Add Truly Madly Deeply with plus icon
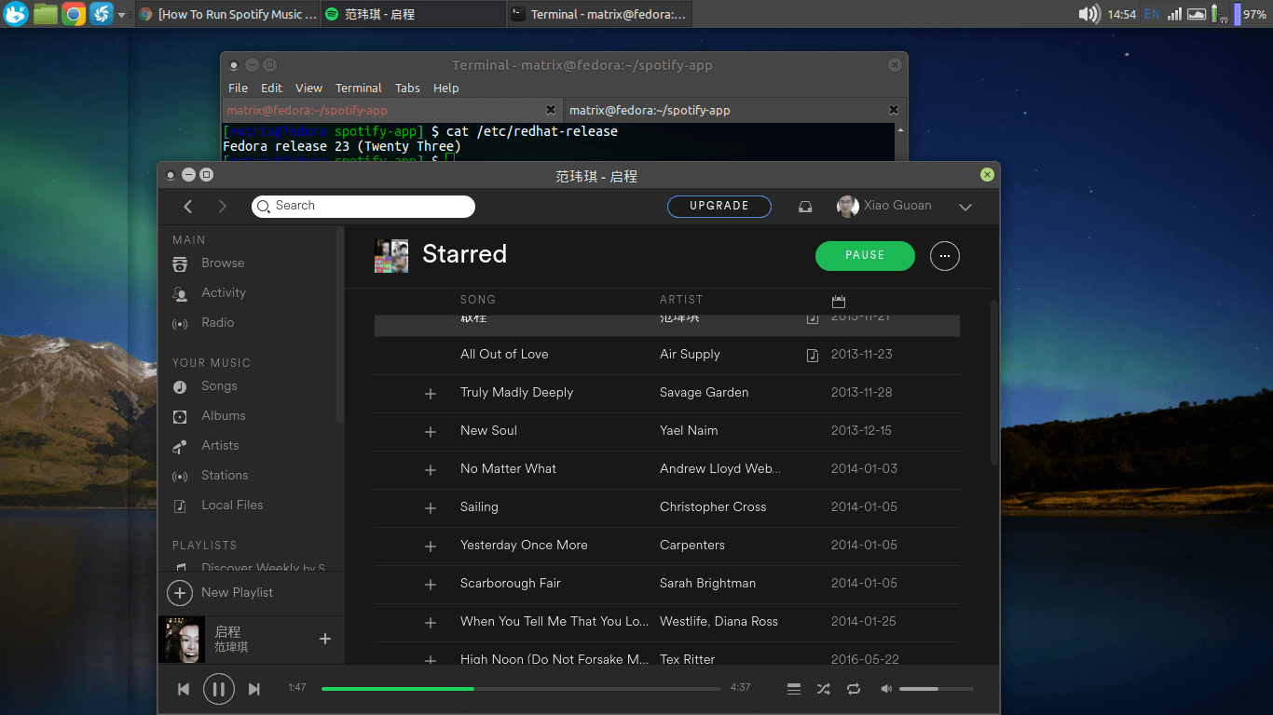 point(431,394)
